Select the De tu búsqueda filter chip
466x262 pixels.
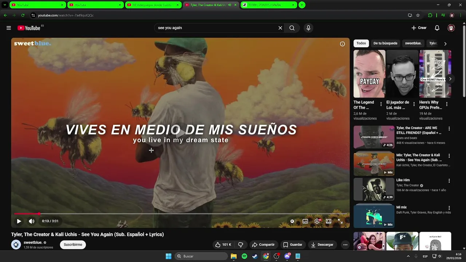[x=385, y=43]
